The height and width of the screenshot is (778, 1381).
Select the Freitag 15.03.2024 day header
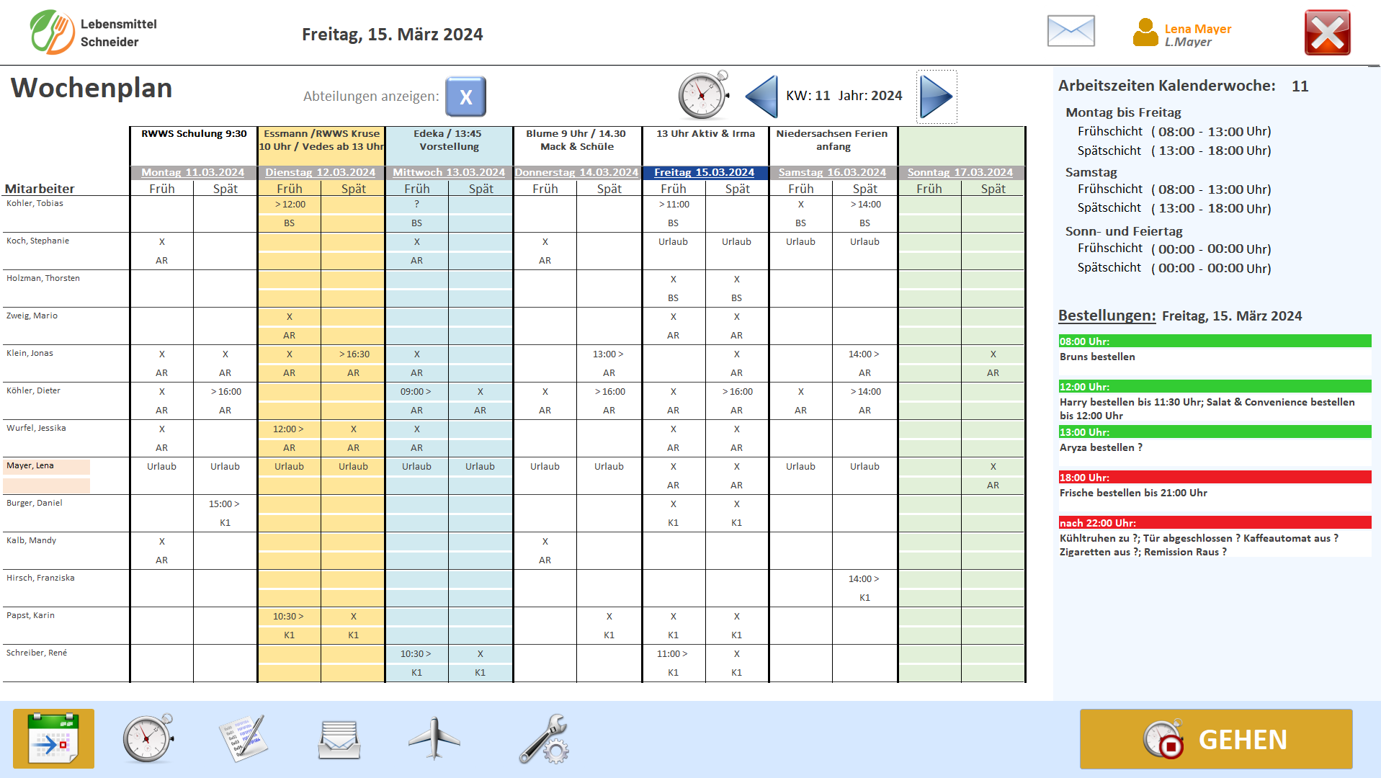[704, 172]
